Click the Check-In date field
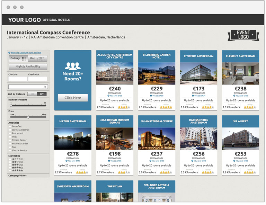The width and height of the screenshot is (266, 205). pos(18,79)
